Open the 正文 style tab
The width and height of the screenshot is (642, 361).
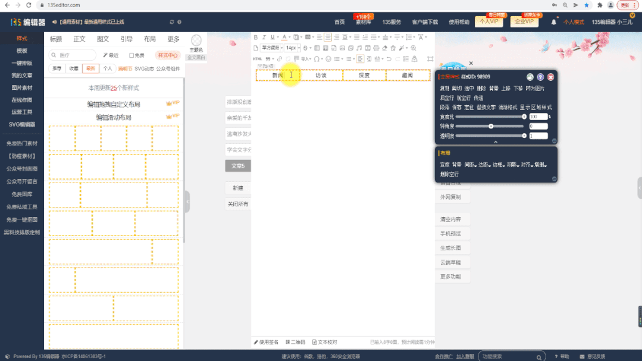click(79, 39)
